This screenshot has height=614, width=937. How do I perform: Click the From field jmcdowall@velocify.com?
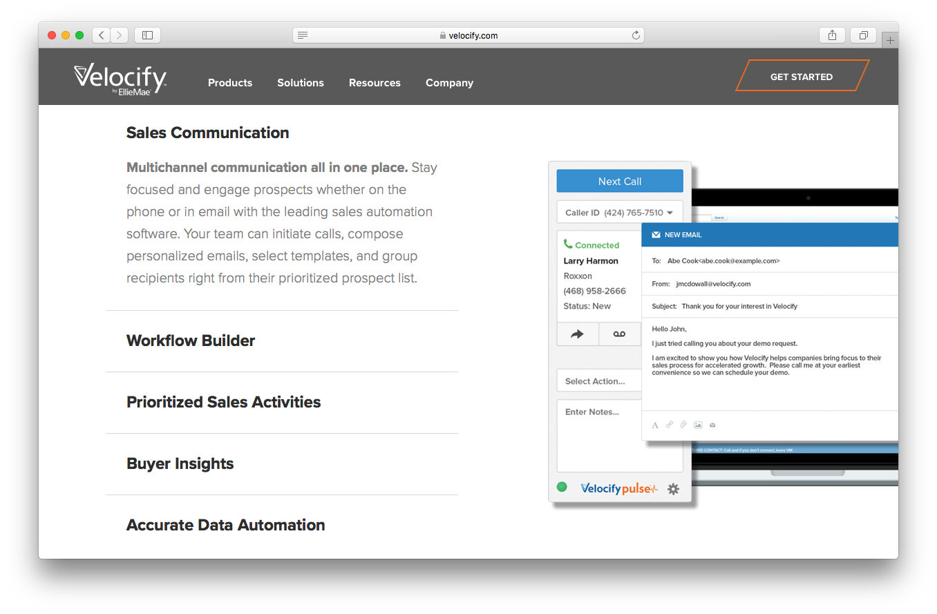coord(770,284)
